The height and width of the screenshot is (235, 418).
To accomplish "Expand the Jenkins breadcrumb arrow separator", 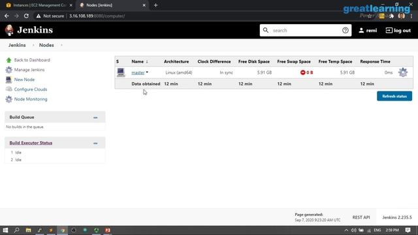I will tap(33, 45).
